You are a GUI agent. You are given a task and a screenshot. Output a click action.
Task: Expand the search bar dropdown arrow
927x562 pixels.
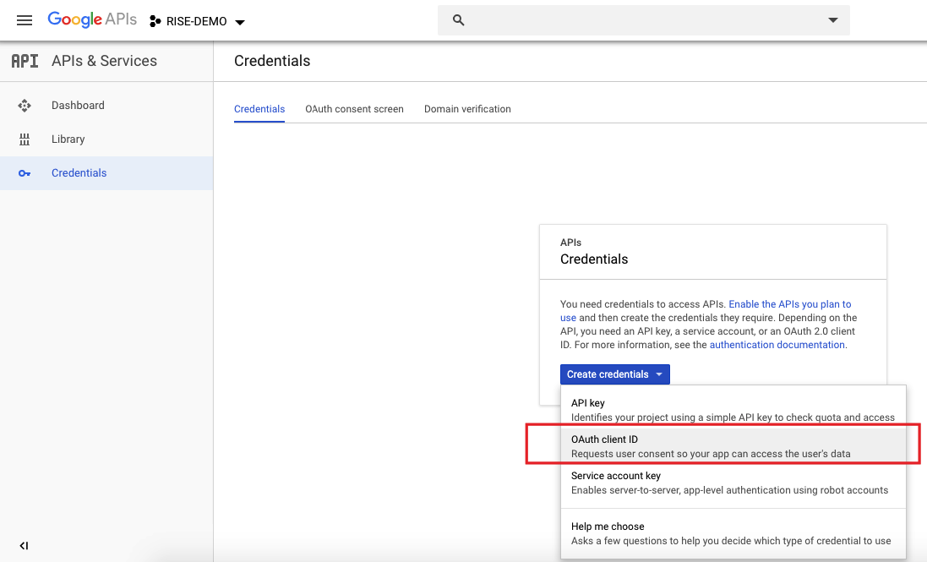pyautogui.click(x=832, y=20)
